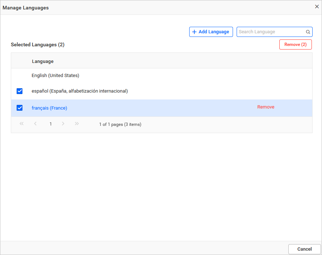Click the Selected Languages (2) heading
The image size is (322, 255).
38,44
